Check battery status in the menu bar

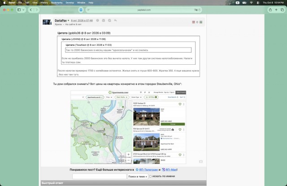pyautogui.click(x=244, y=3)
